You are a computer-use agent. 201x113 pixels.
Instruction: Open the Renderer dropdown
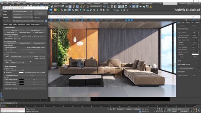tap(23, 18)
